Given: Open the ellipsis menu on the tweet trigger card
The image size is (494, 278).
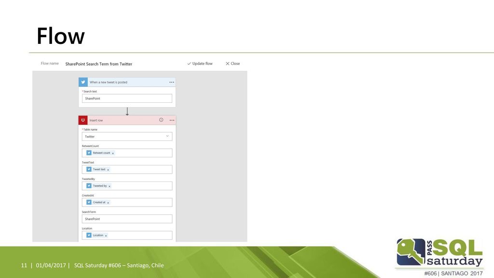Looking at the screenshot, I should [x=172, y=82].
